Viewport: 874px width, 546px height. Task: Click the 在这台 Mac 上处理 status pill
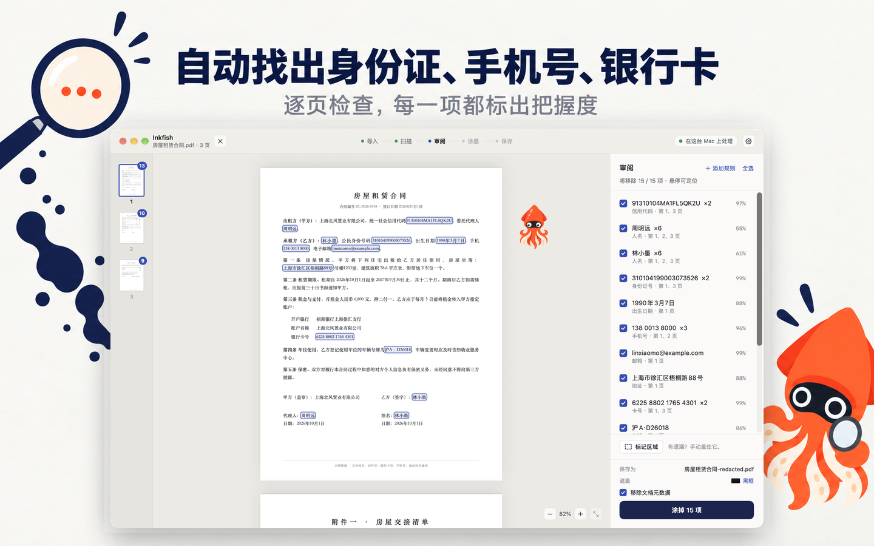705,141
